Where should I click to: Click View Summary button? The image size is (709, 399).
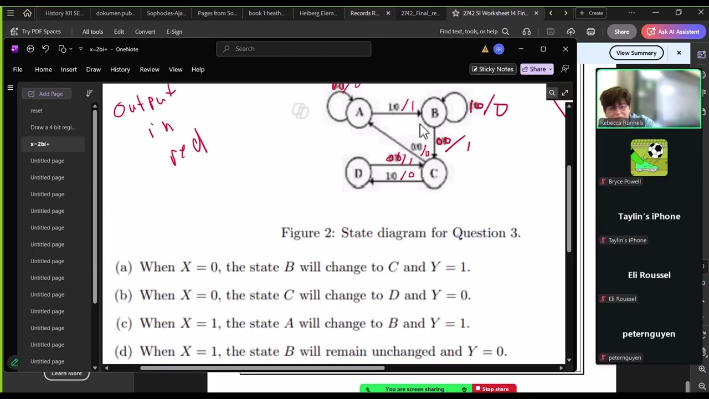(636, 53)
